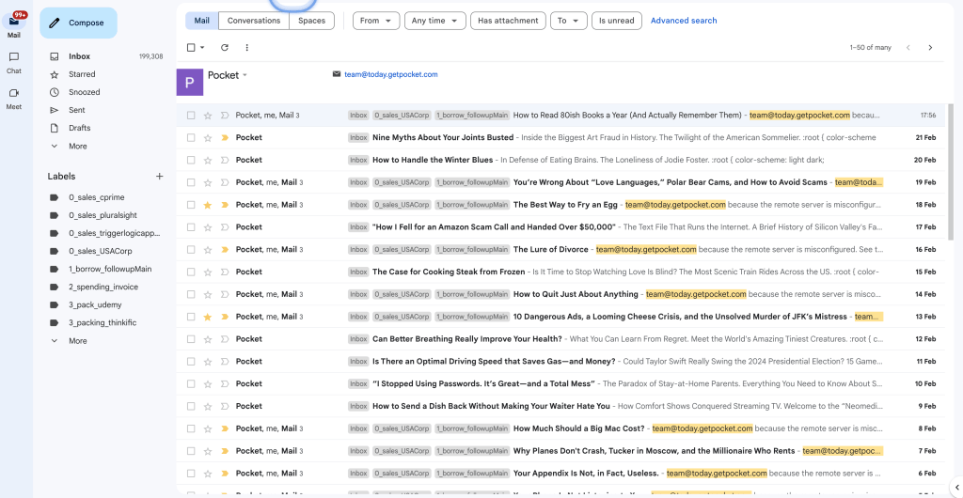The width and height of the screenshot is (963, 498).
Task: Open the Optimal Driving Speed email
Action: click(x=560, y=361)
